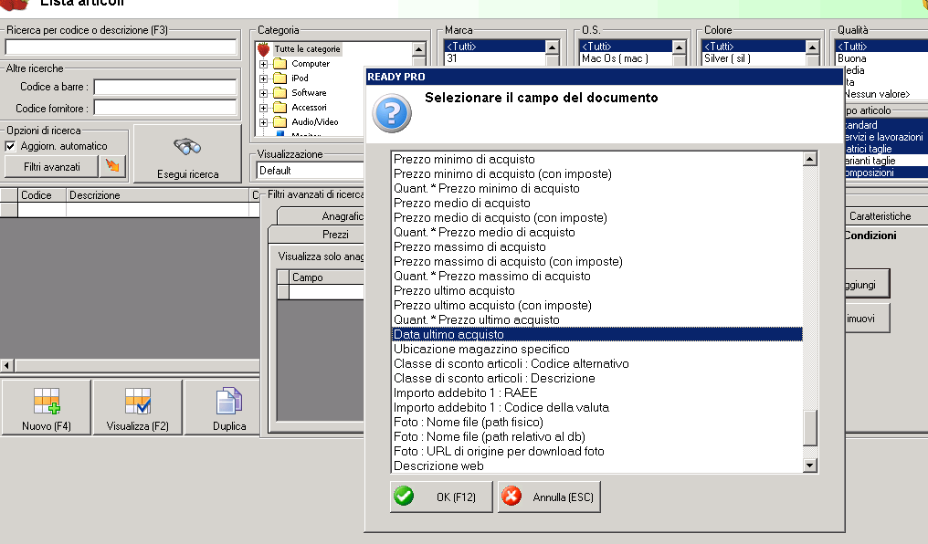
Task: Click the Ricerca per codice o descrizione field
Action: pos(121,47)
